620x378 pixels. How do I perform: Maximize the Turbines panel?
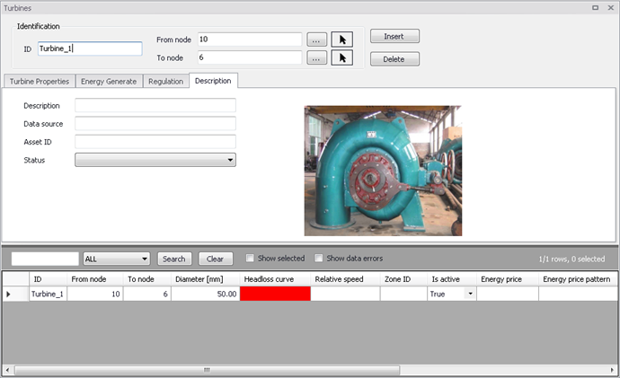595,7
